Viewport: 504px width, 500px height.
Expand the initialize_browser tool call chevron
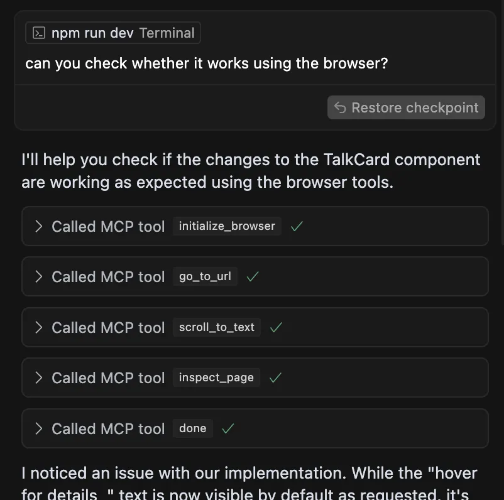[39, 226]
